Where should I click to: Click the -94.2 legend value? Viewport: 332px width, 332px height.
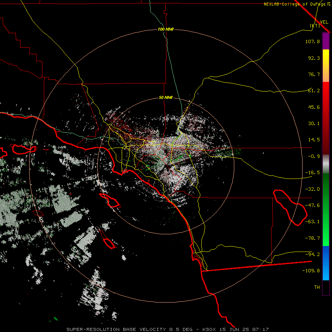[x=312, y=254]
